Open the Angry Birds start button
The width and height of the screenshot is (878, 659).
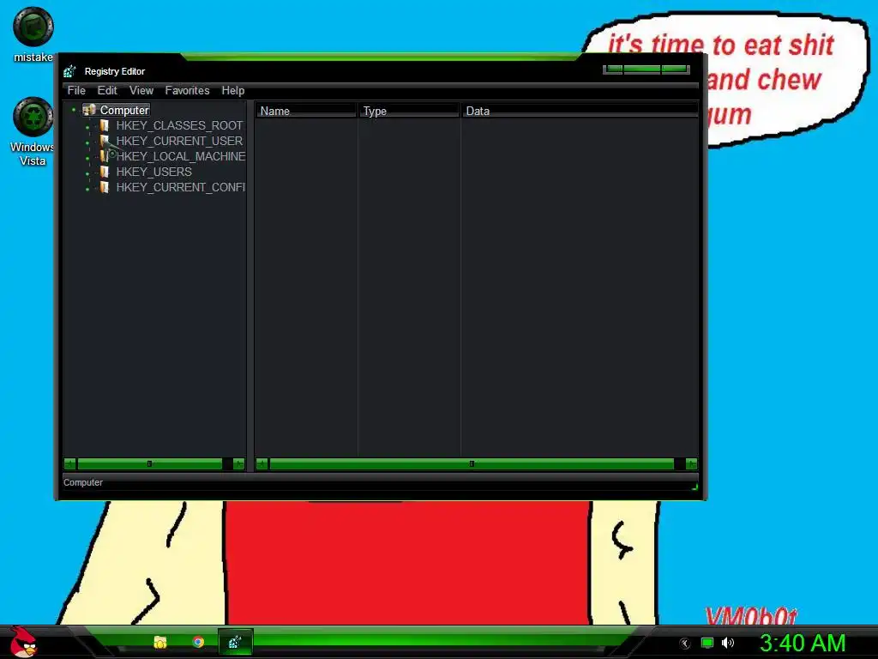[23, 642]
